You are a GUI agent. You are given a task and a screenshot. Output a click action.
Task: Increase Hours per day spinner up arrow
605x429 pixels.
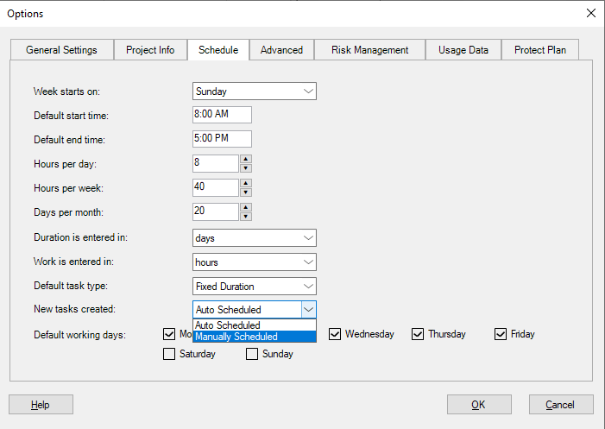[x=246, y=159]
